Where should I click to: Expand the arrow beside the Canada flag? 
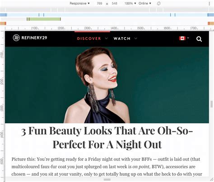(x=188, y=38)
